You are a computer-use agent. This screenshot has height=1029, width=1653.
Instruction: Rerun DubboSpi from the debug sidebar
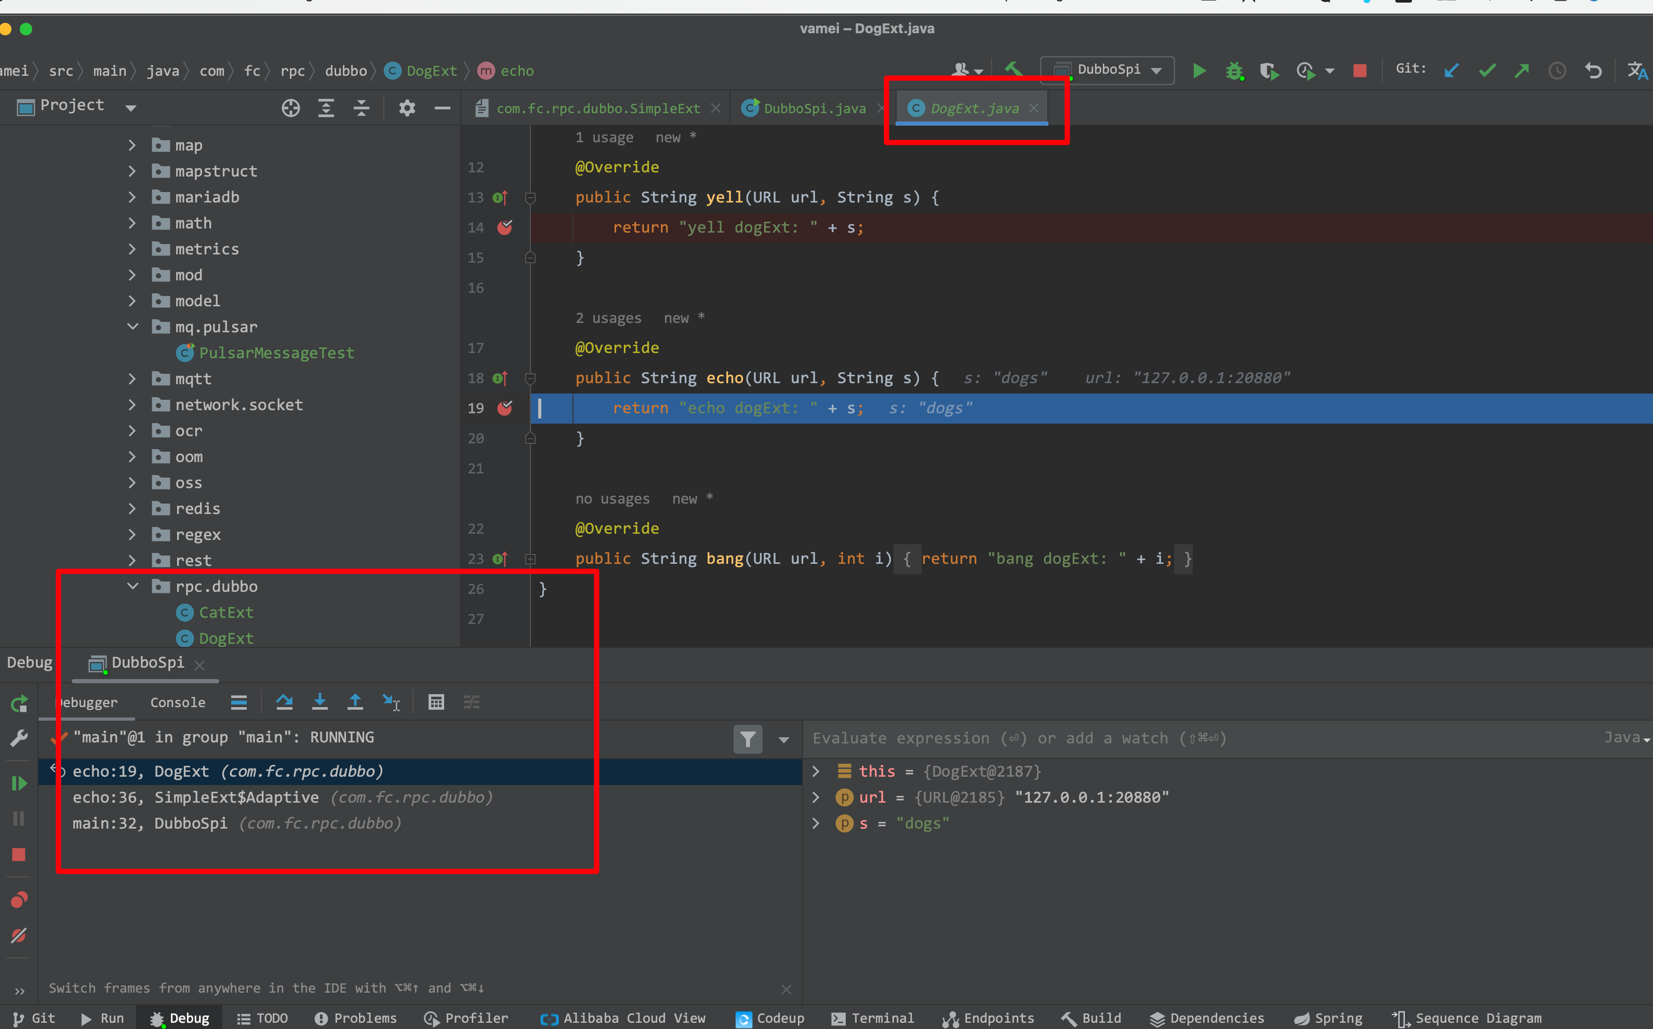(19, 703)
